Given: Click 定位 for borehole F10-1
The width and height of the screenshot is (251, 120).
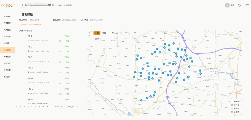Looking at the screenshot, I should point(60,73).
